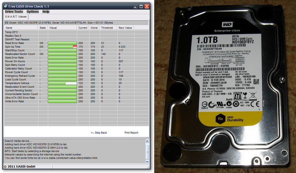This screenshot has width=296, height=173.
Task: Click raw value 106 for Emergency Retract Cycle
Action: point(121,76)
